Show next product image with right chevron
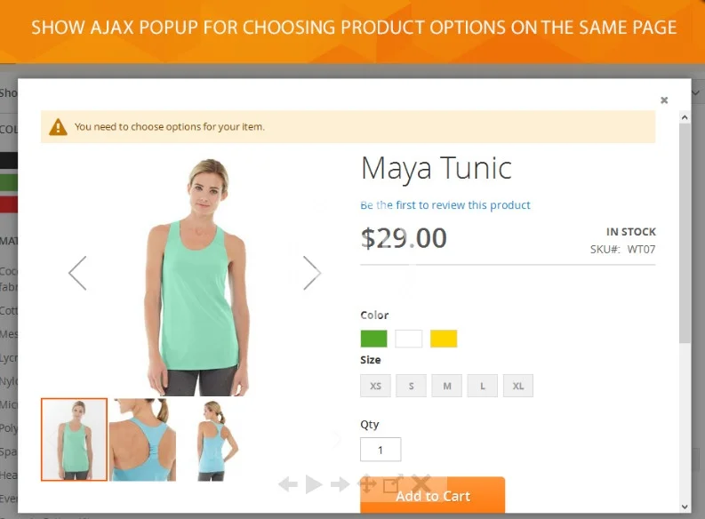The width and height of the screenshot is (705, 519). click(x=312, y=273)
